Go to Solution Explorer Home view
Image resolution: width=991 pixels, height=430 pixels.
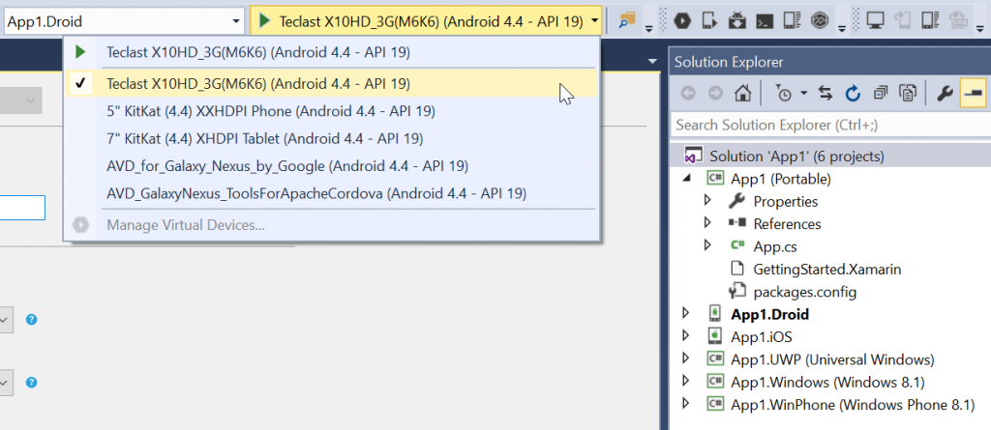(x=742, y=94)
